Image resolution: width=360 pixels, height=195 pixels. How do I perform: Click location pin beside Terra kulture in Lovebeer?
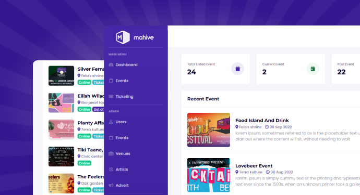(237, 172)
